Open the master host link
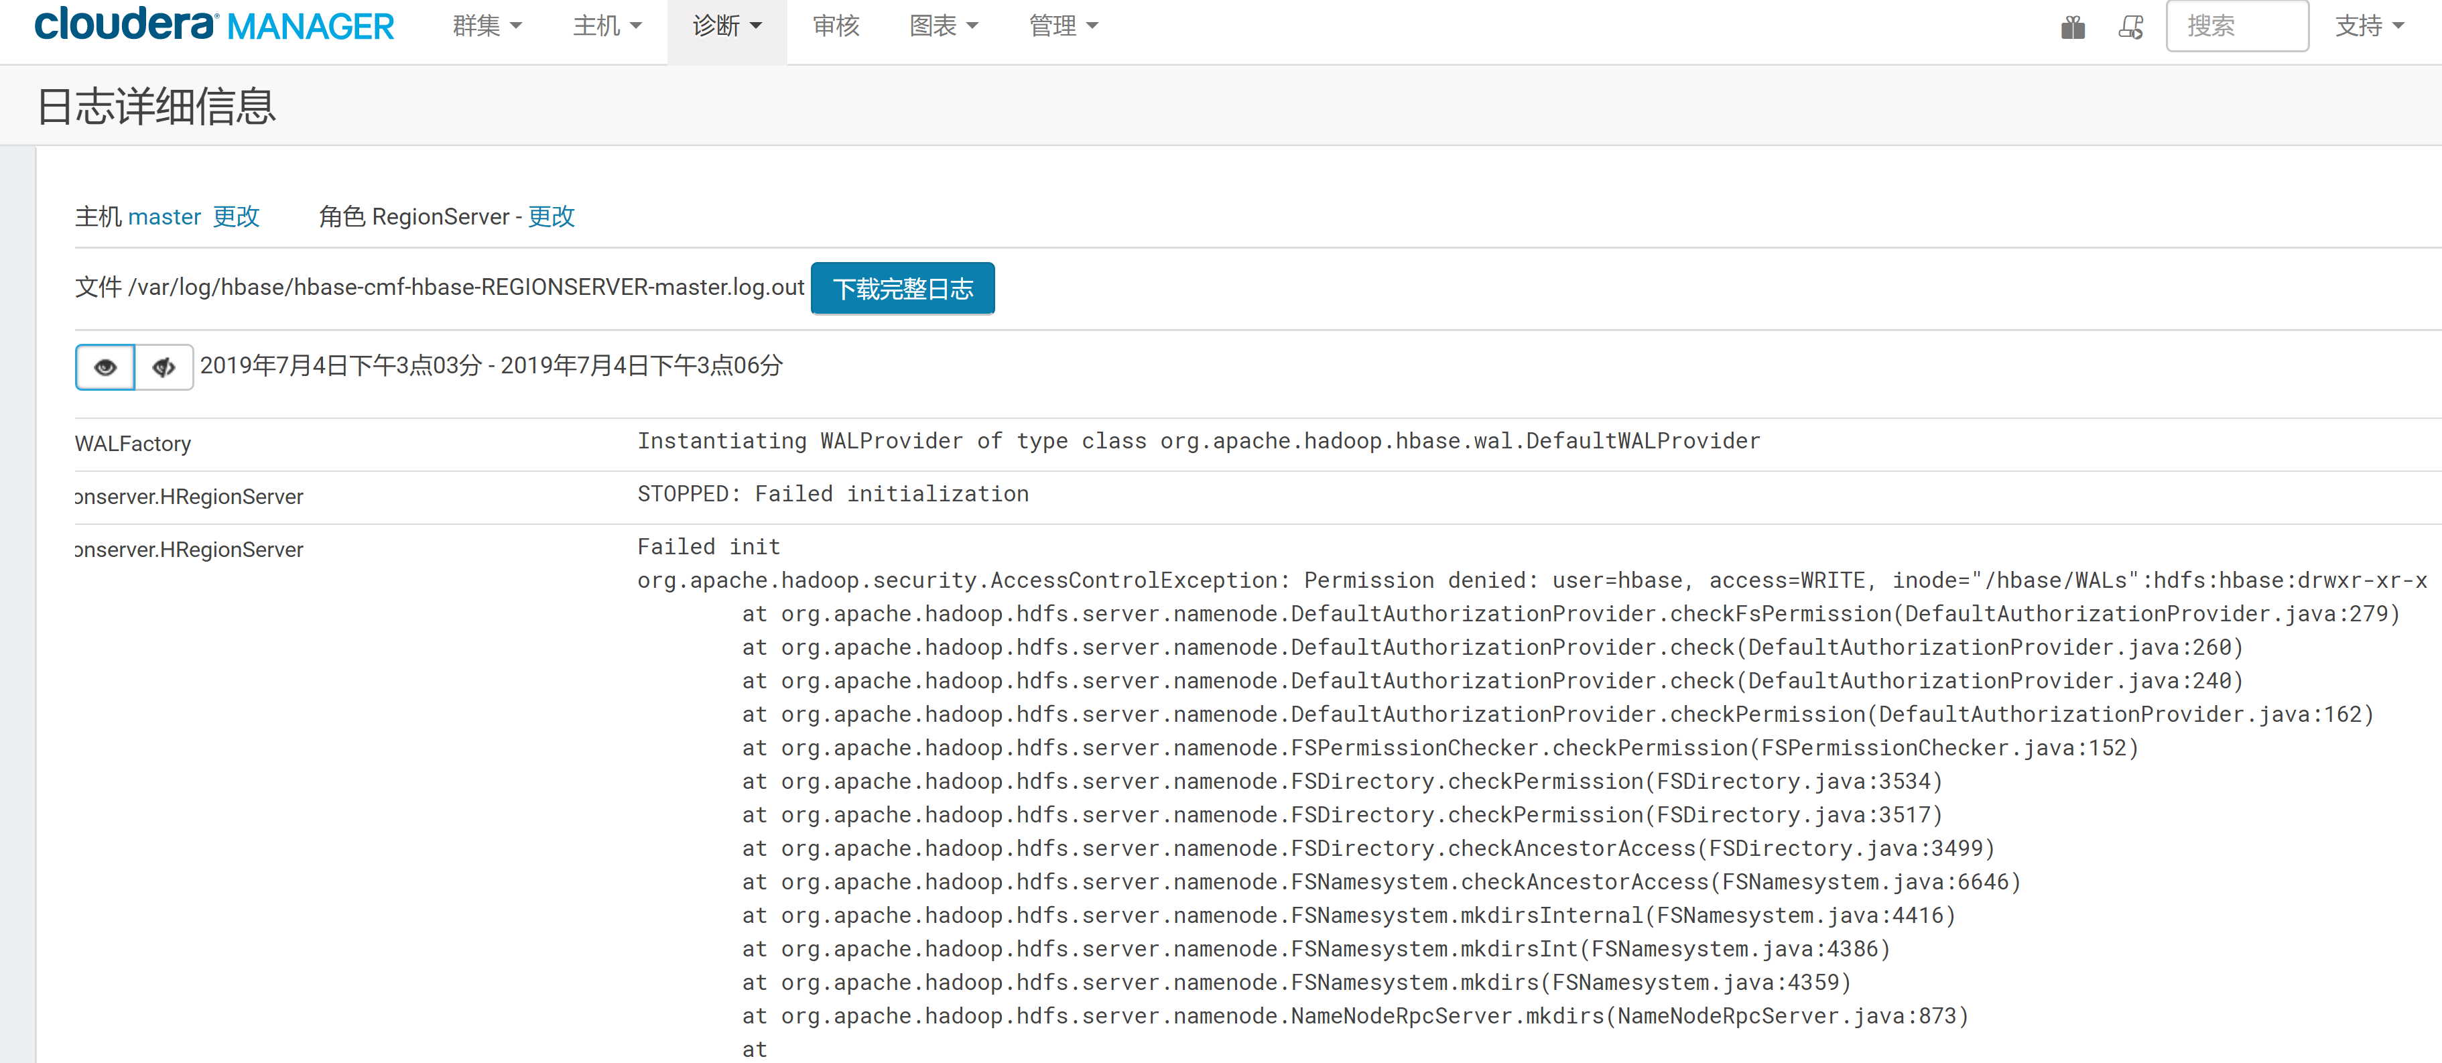This screenshot has height=1063, width=2442. pos(165,216)
